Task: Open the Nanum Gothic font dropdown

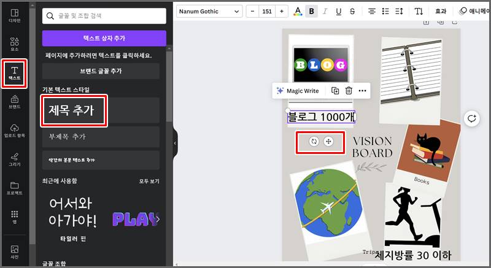Action: point(209,11)
